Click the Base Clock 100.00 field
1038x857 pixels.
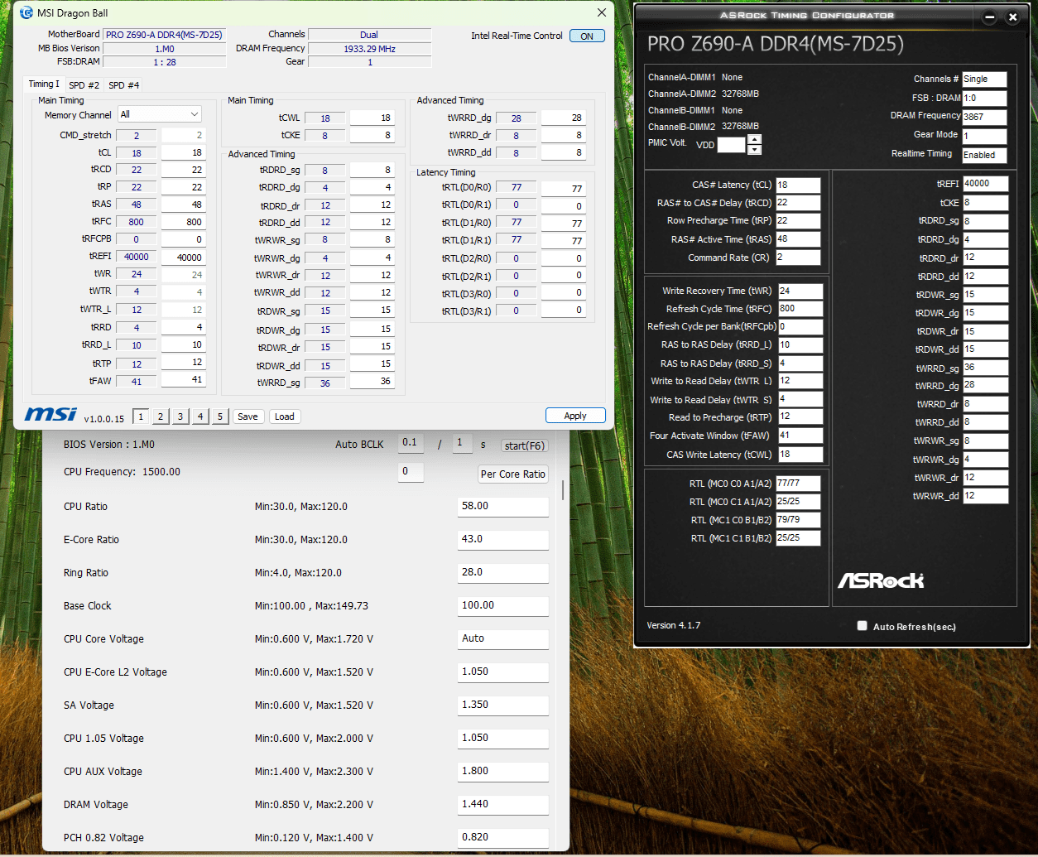tap(502, 605)
